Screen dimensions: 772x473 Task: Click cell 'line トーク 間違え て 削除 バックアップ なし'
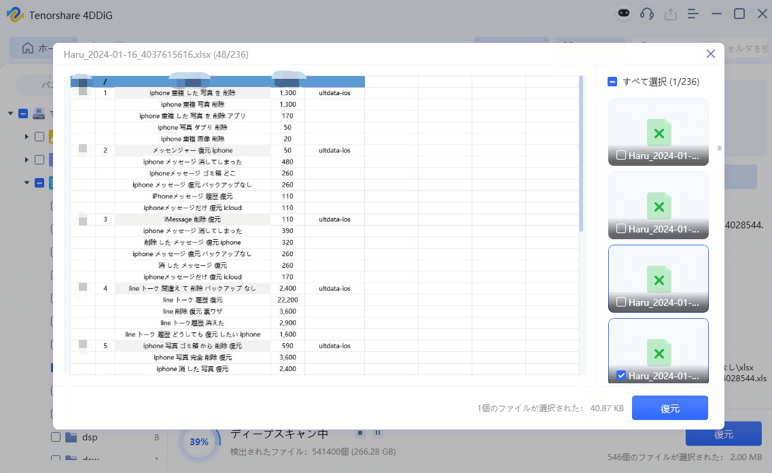coord(192,288)
